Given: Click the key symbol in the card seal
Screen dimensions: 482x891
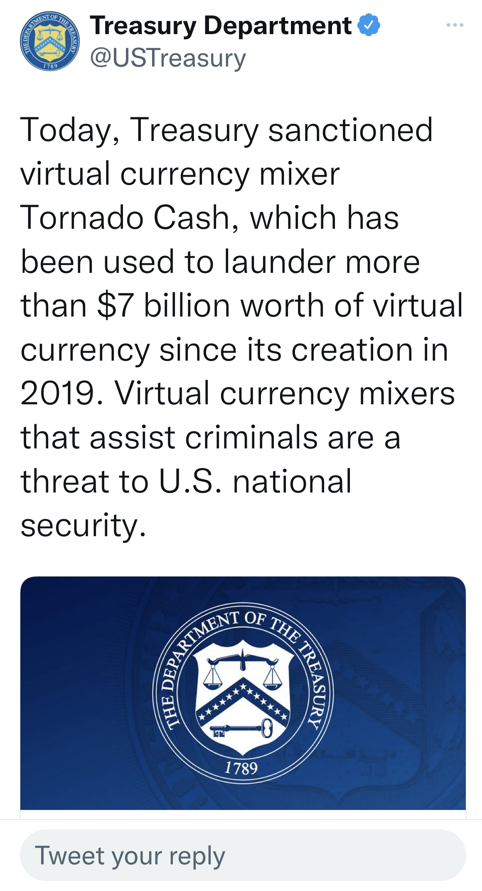Looking at the screenshot, I should coord(241,728).
